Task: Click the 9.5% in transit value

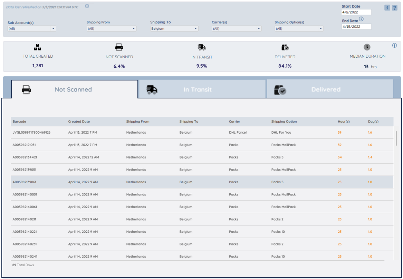Action: pos(202,66)
